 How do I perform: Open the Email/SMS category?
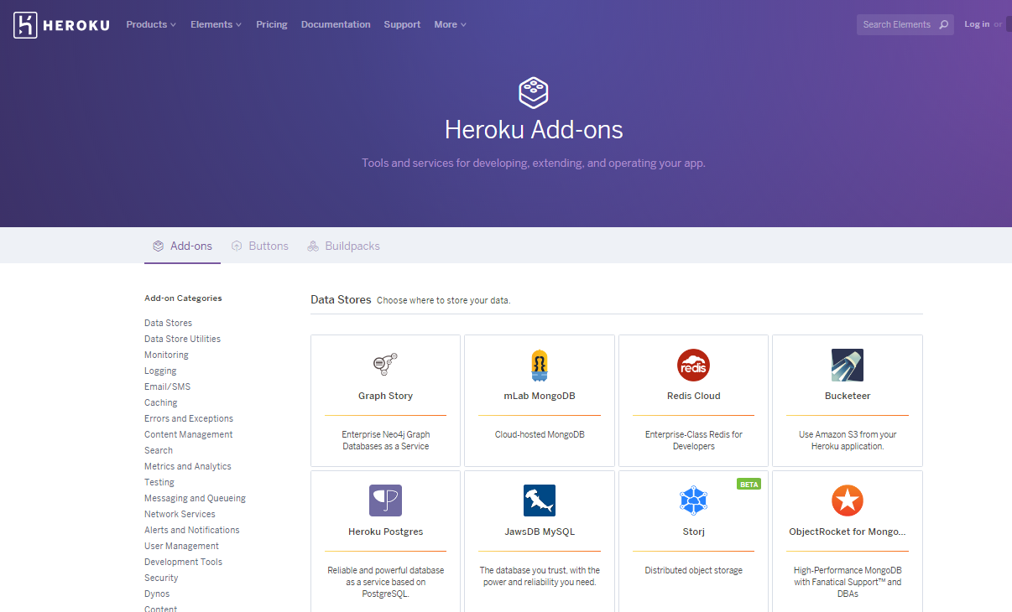click(x=167, y=386)
